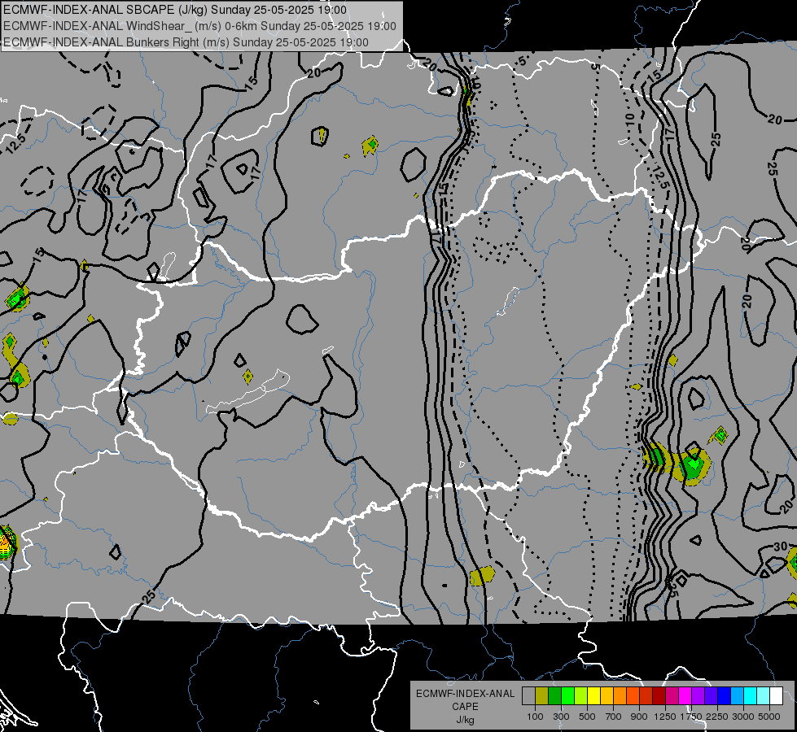Click the bright green legend swatch
The width and height of the screenshot is (797, 732).
(x=567, y=696)
